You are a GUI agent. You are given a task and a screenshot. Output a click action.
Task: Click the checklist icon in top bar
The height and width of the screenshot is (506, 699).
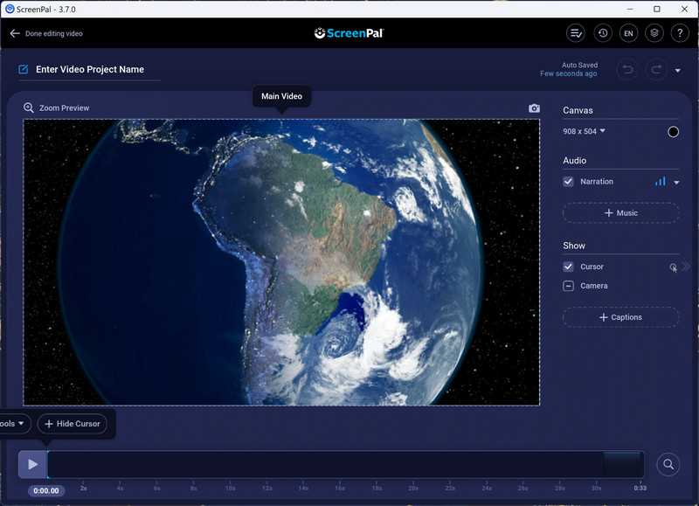(576, 33)
